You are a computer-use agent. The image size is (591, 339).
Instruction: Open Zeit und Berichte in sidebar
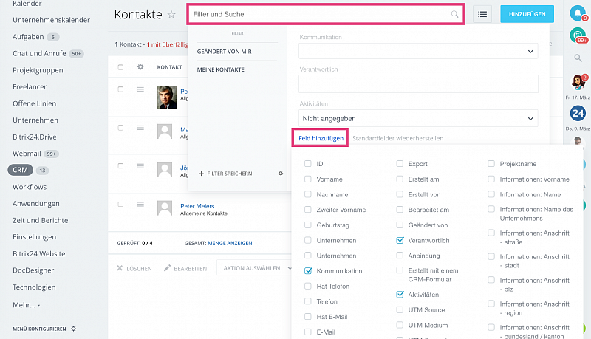coord(41,220)
